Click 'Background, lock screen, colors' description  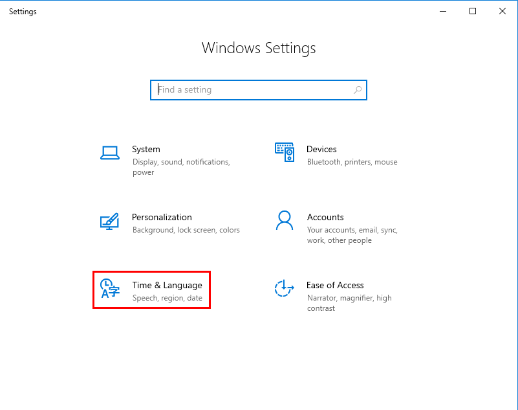[186, 230]
